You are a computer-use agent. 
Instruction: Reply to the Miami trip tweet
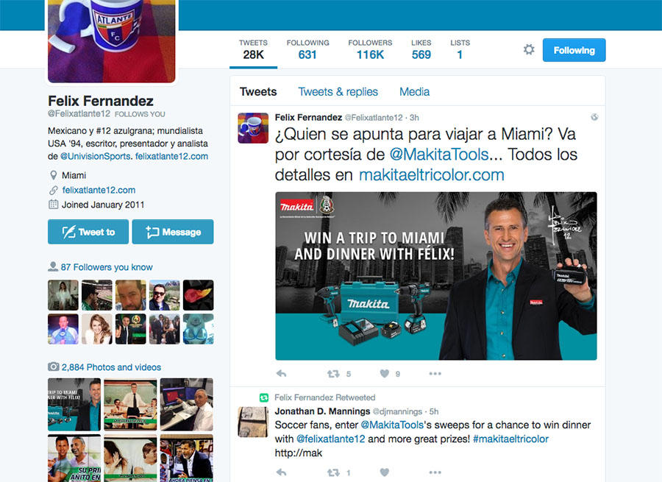point(281,373)
